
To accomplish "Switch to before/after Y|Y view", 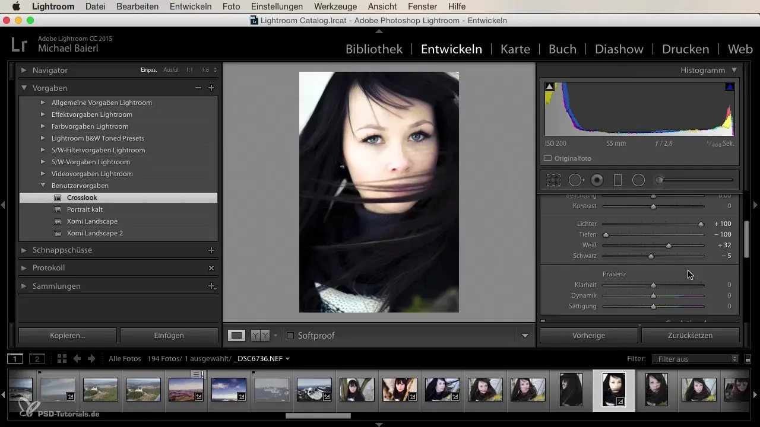I will click(260, 336).
